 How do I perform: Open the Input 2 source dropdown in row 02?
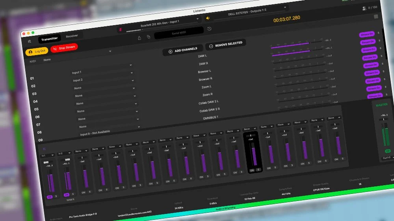tap(102, 77)
